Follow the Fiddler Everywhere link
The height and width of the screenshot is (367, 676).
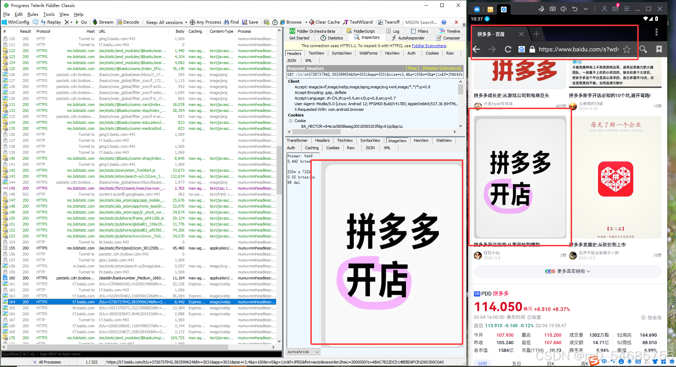429,46
